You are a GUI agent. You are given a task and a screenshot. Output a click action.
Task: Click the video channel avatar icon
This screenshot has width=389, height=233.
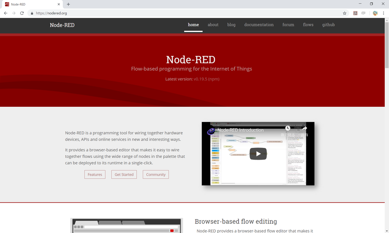211,131
